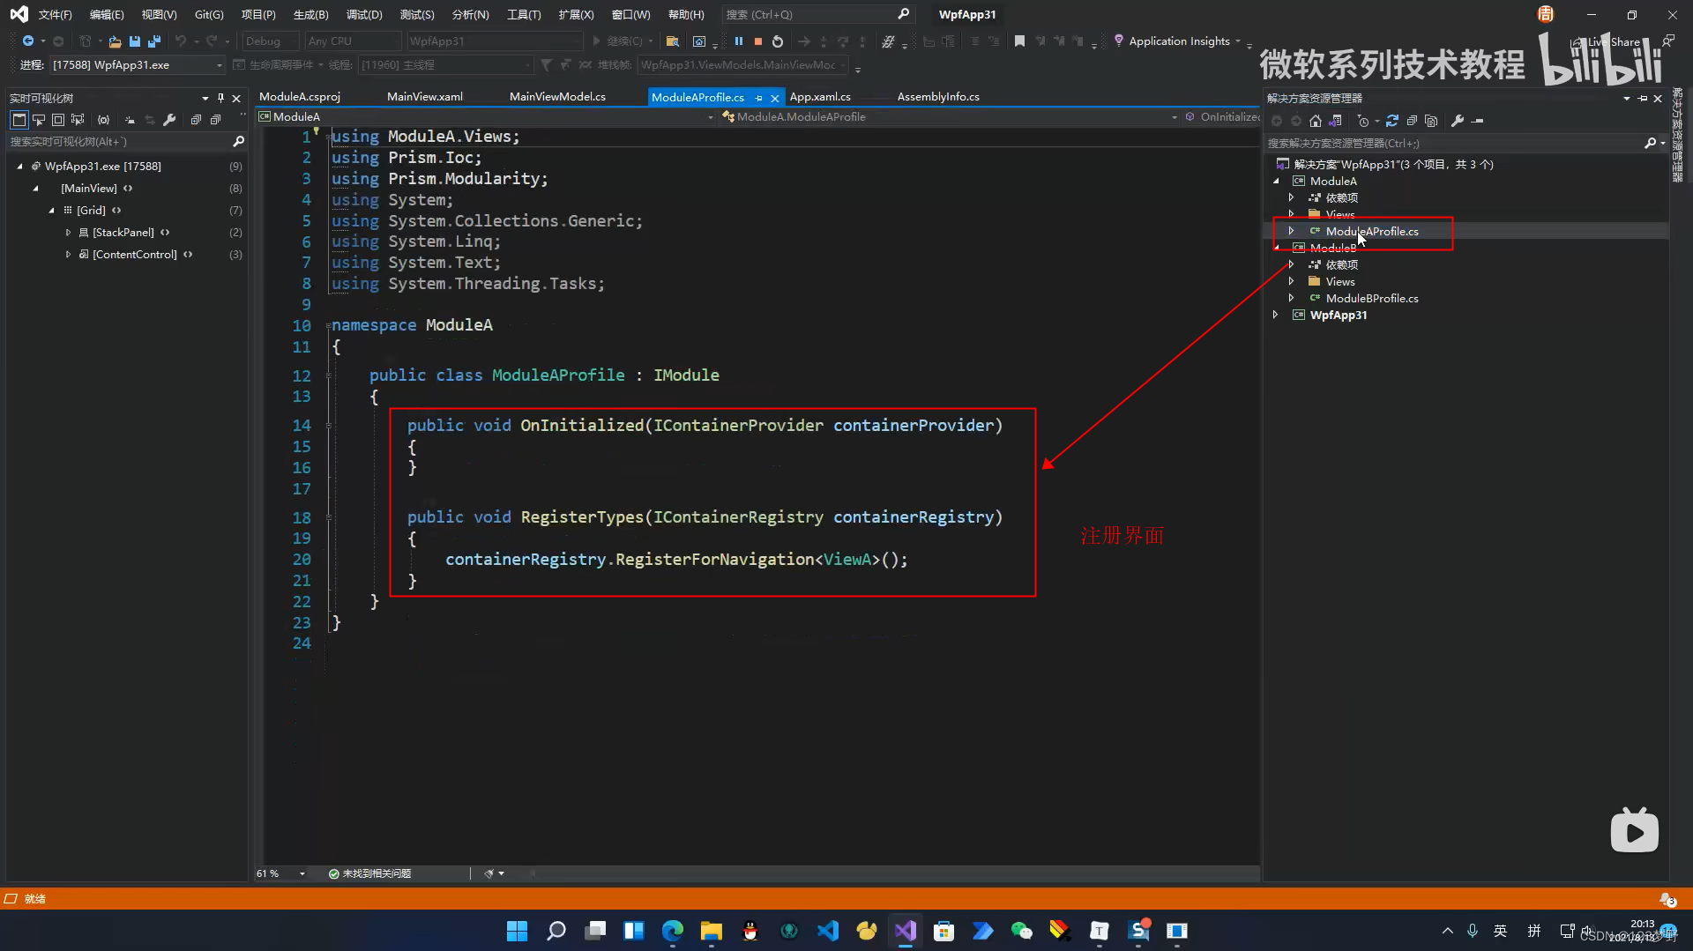Open the AssemblyInfo.cs tab
1693x951 pixels.
[x=938, y=97]
